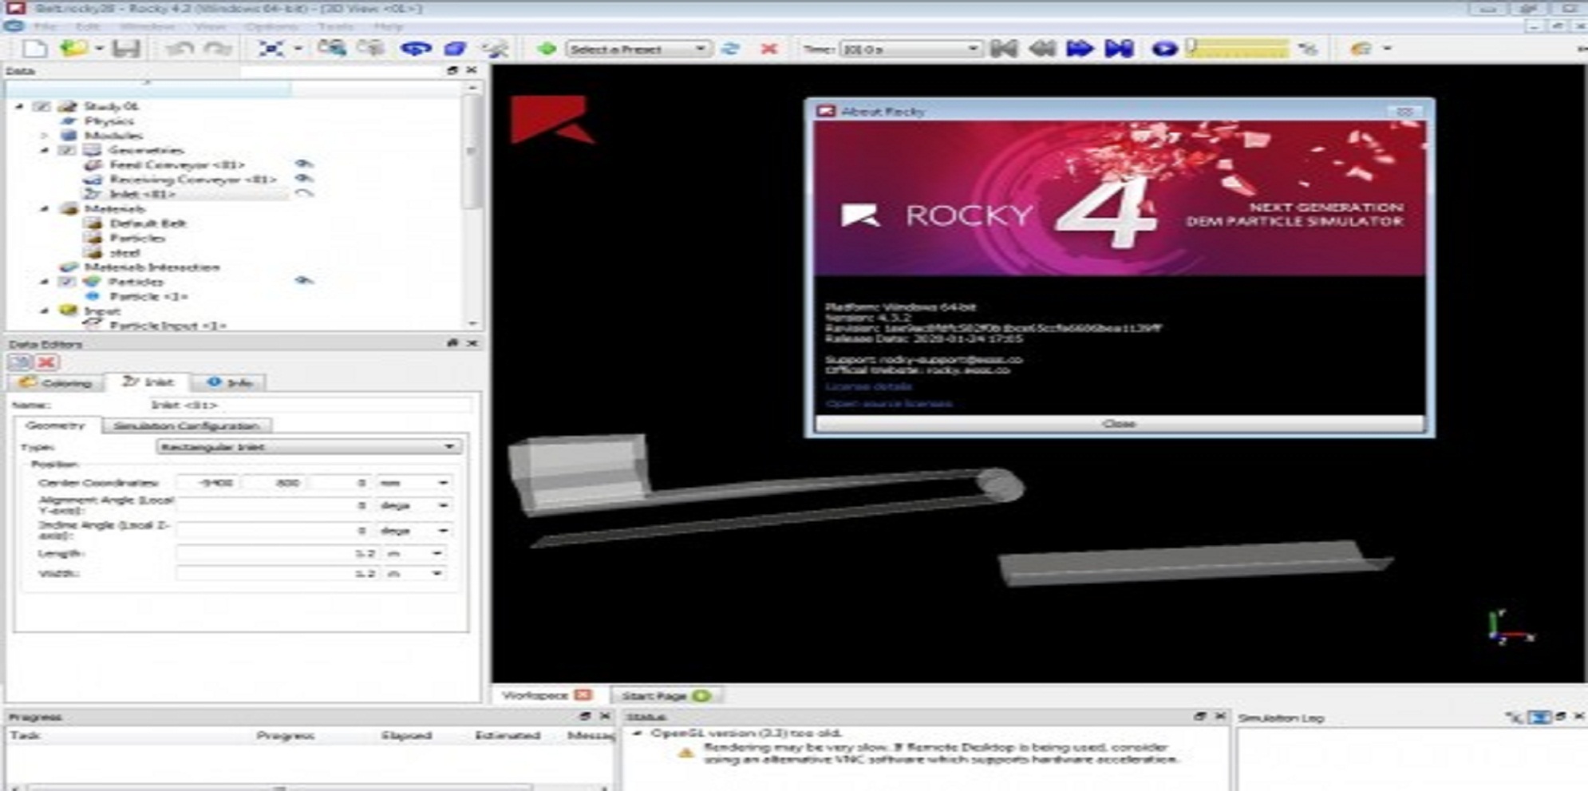Collapse the Geometries tree node
Viewport: 1588px width, 791px height.
point(45,150)
